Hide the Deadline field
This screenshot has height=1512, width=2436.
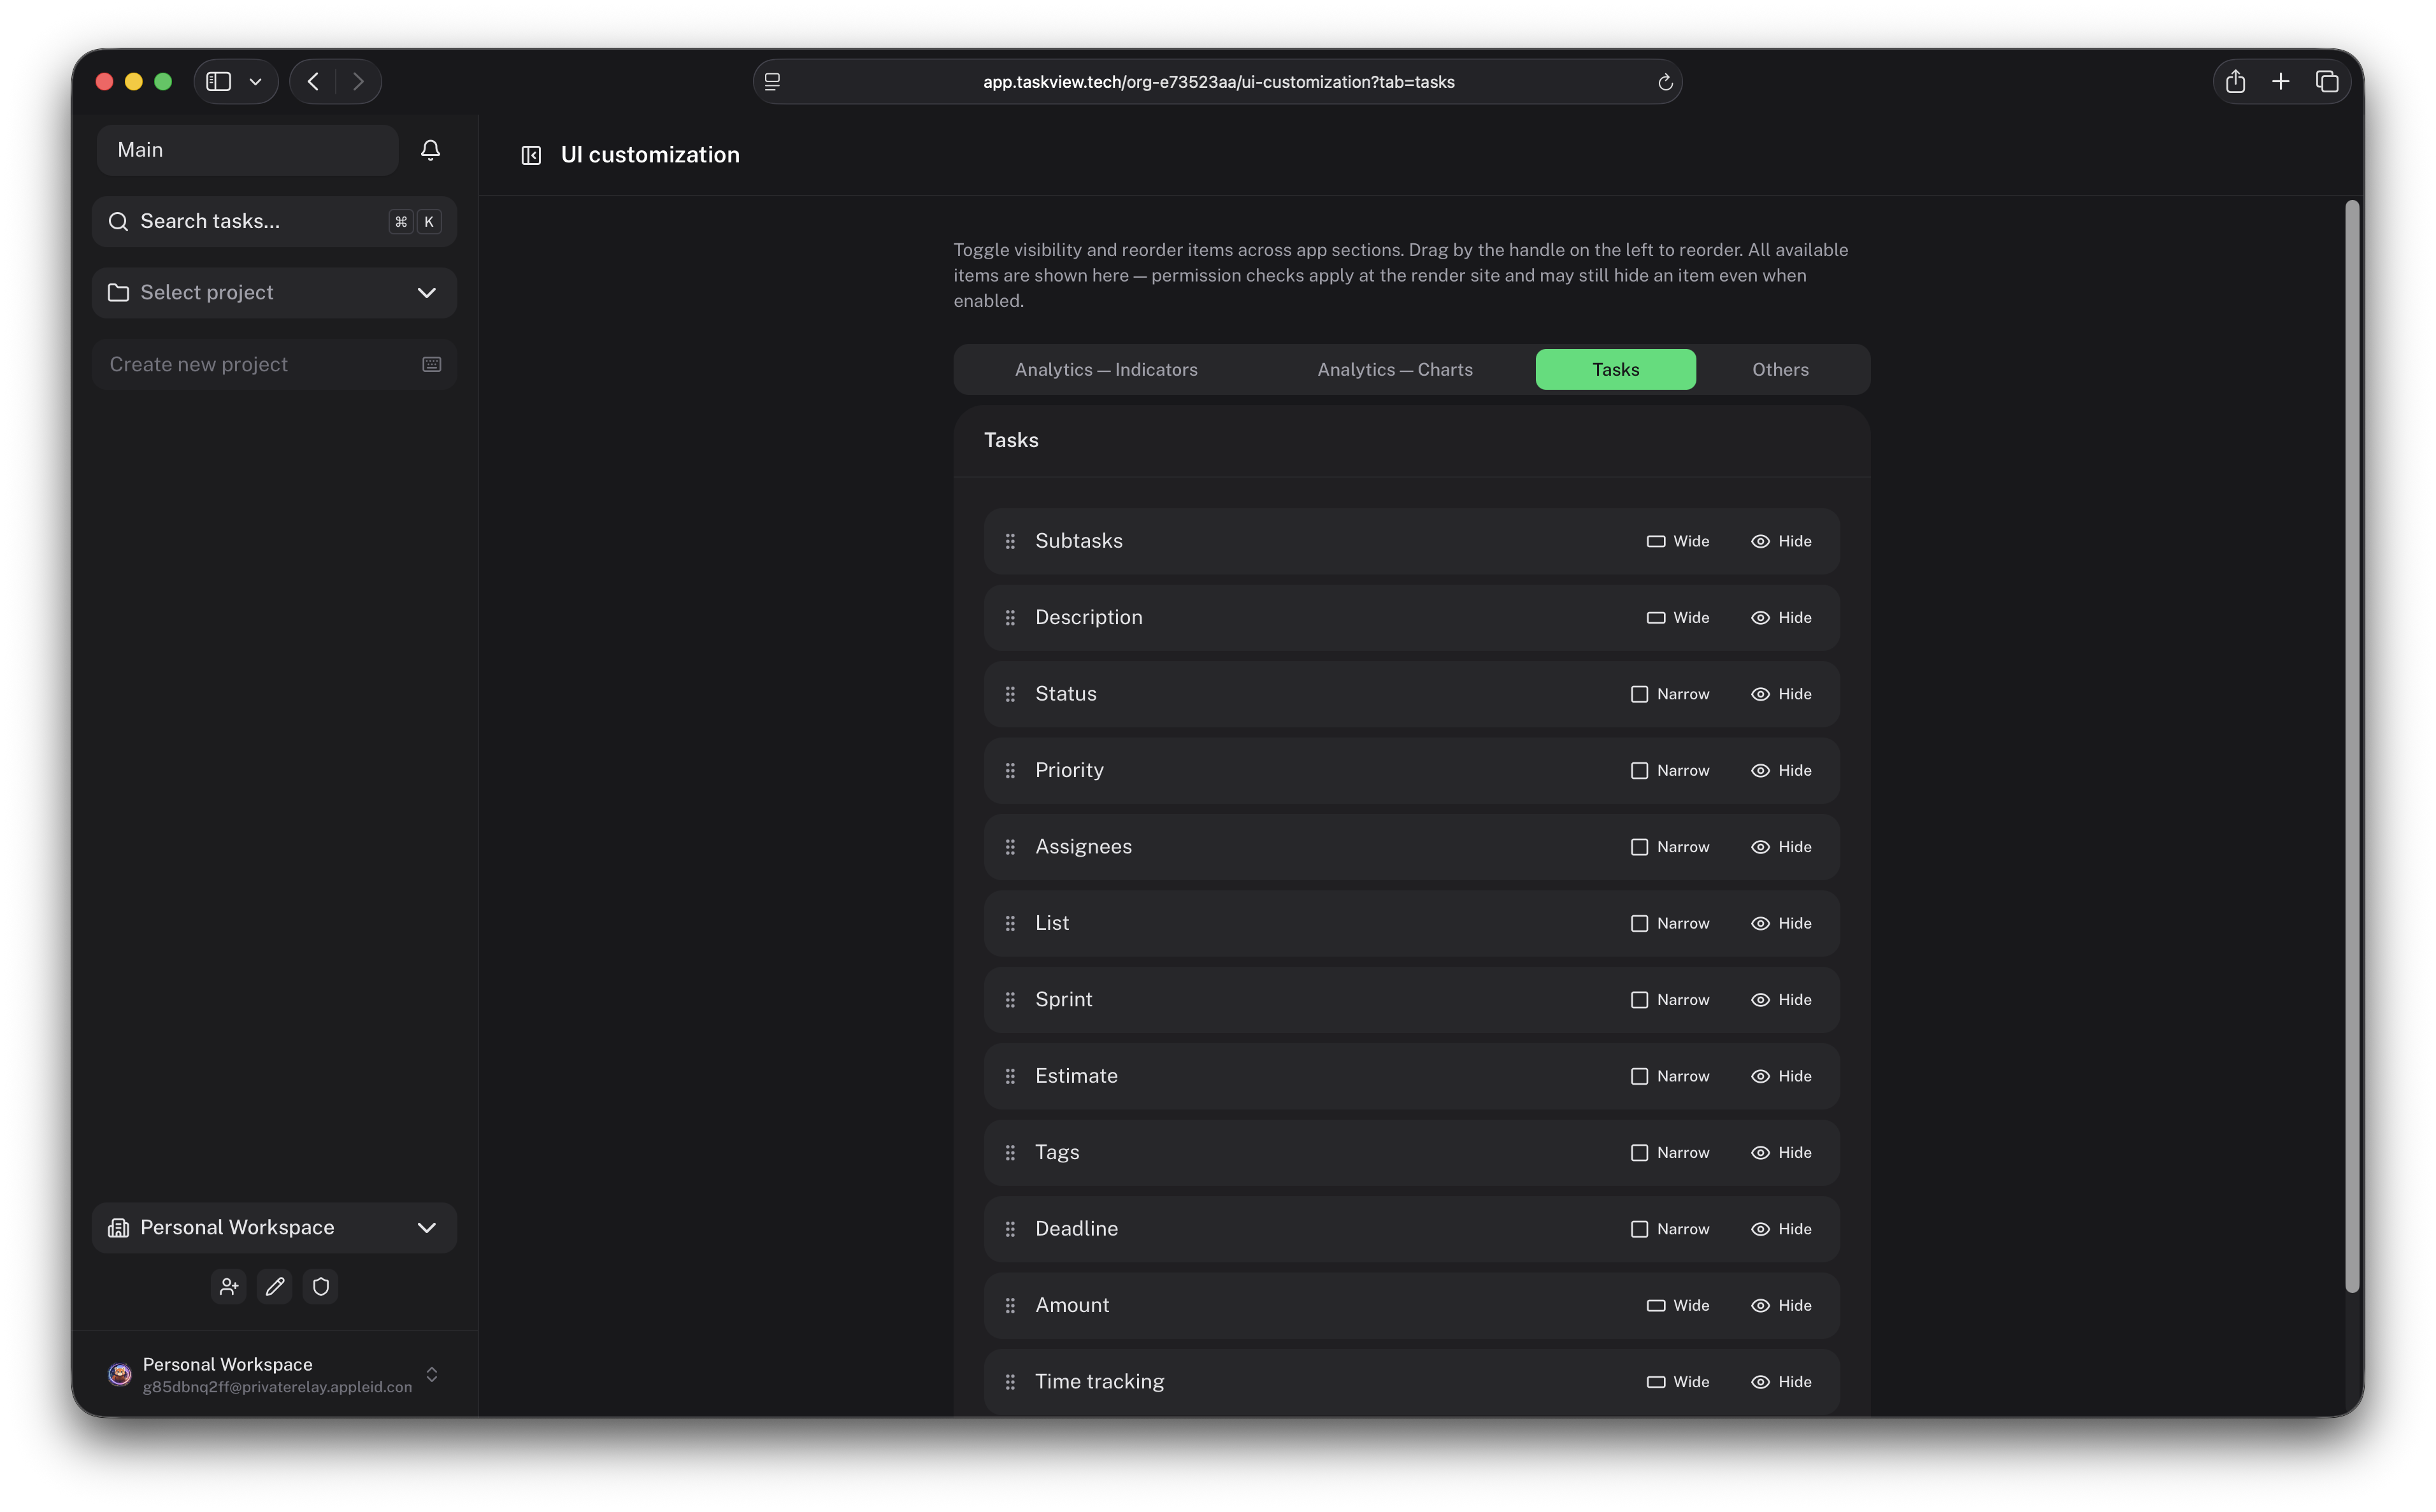1781,1229
